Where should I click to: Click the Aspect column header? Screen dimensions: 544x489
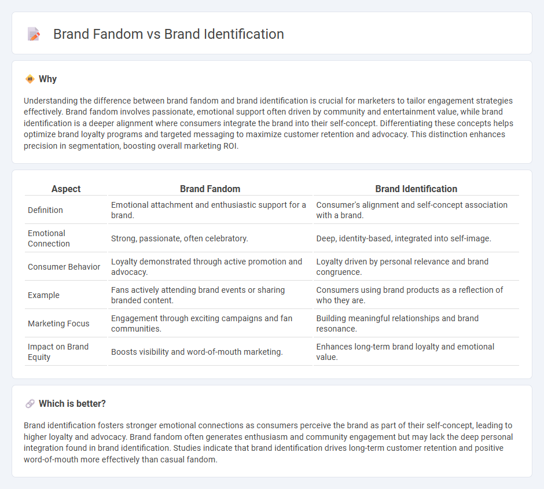click(x=66, y=189)
